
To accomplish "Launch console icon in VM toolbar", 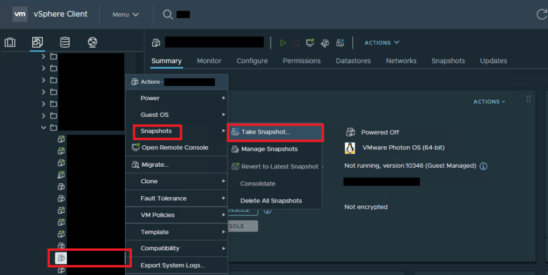I will coord(310,43).
